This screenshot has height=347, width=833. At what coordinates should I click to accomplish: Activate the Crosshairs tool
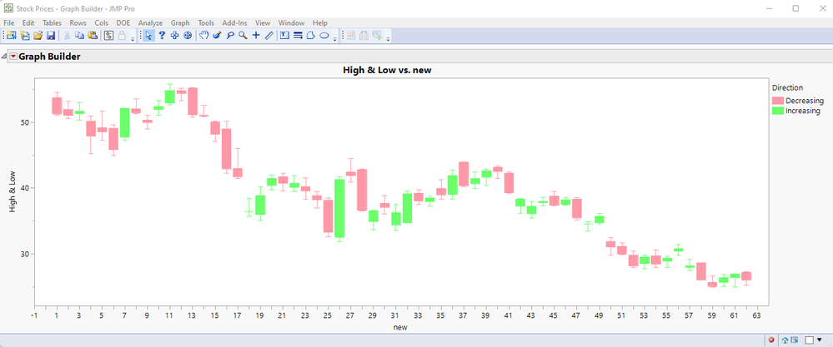pos(256,36)
